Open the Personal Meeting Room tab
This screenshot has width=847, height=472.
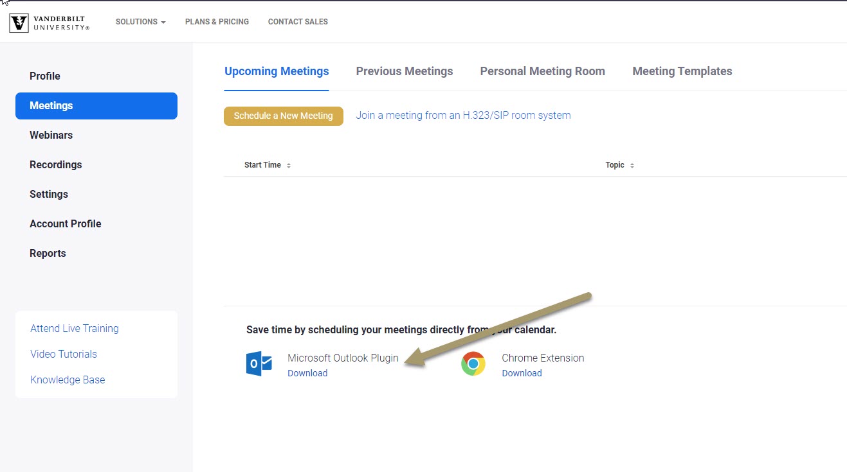point(542,71)
